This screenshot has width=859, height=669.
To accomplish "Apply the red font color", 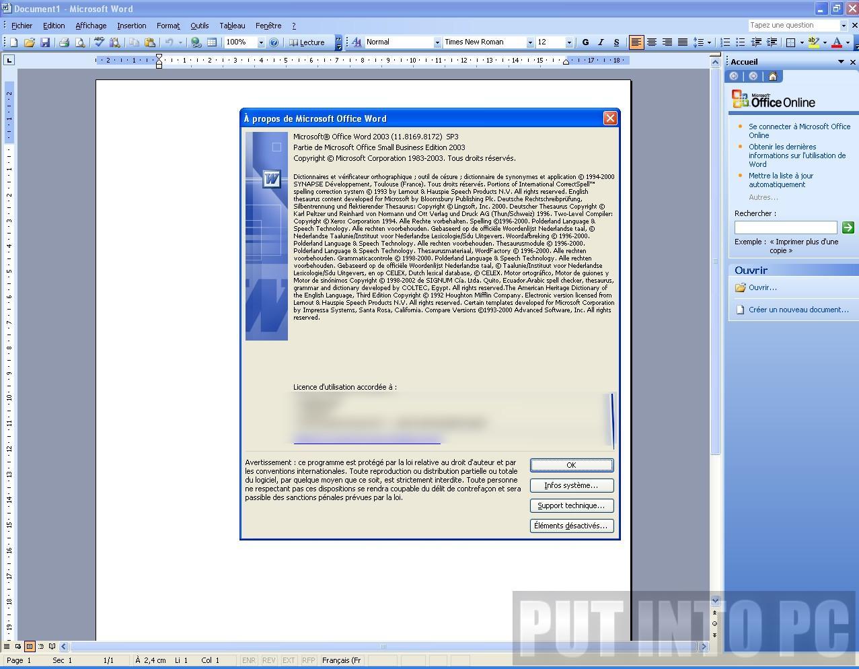I will (x=837, y=42).
